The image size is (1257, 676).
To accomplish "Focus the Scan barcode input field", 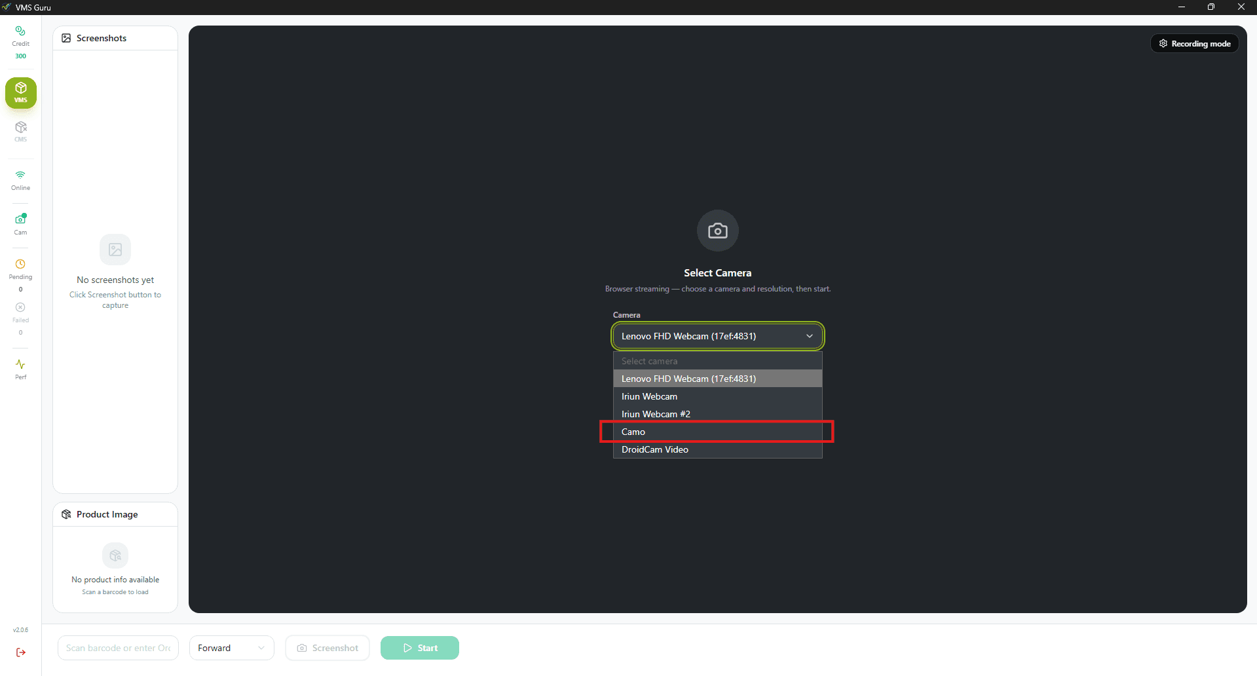I will [x=118, y=648].
